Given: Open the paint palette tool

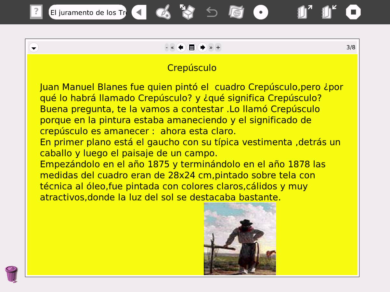Looking at the screenshot, I should coord(163,12).
